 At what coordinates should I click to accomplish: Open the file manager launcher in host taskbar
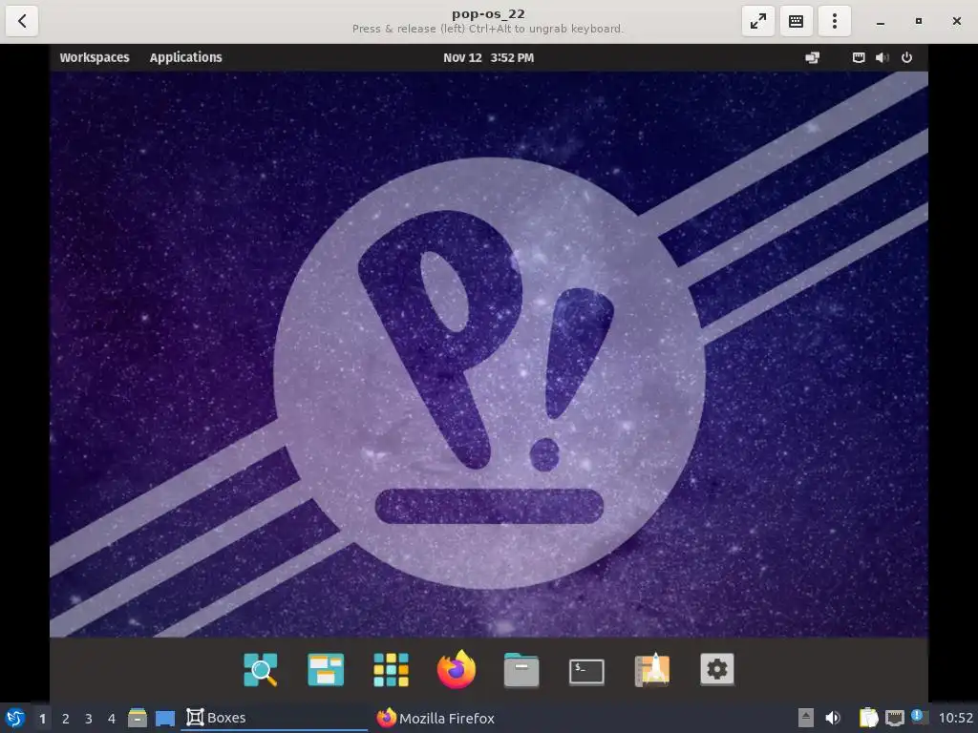pyautogui.click(x=138, y=718)
